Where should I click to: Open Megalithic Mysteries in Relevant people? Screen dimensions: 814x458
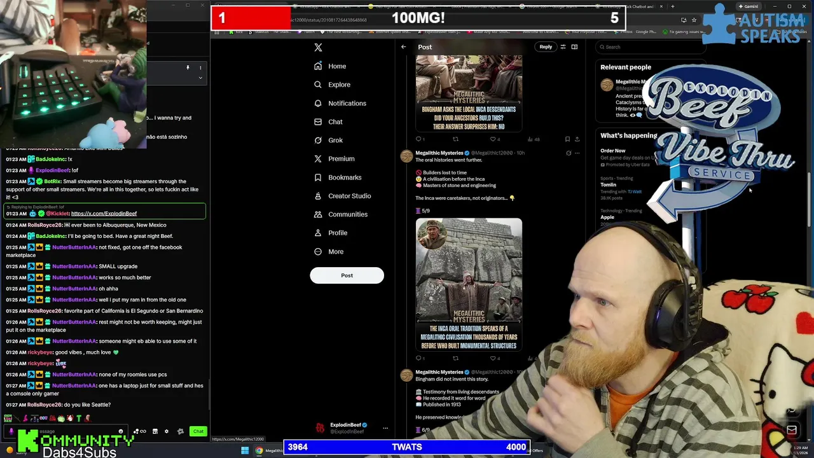630,81
